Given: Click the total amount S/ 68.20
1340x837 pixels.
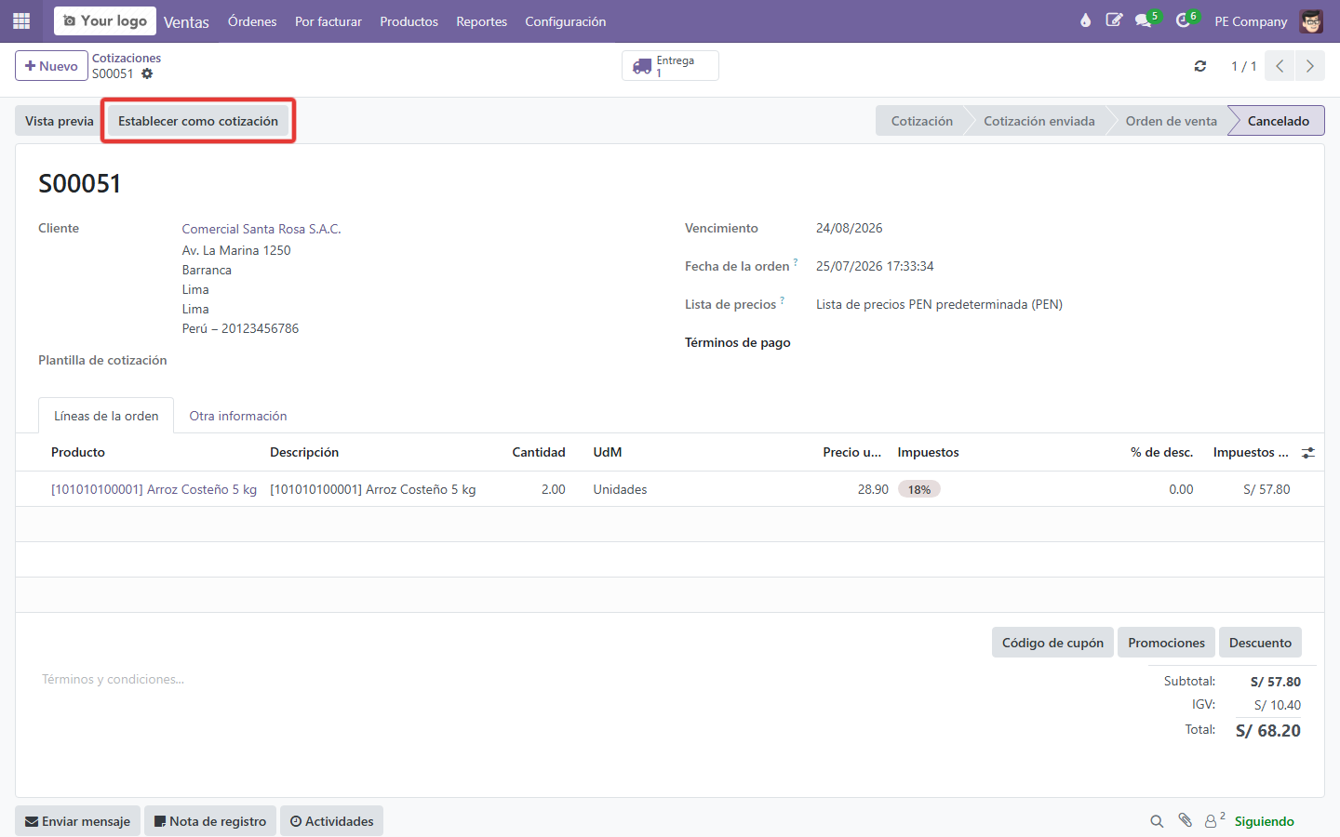Looking at the screenshot, I should click(1268, 731).
